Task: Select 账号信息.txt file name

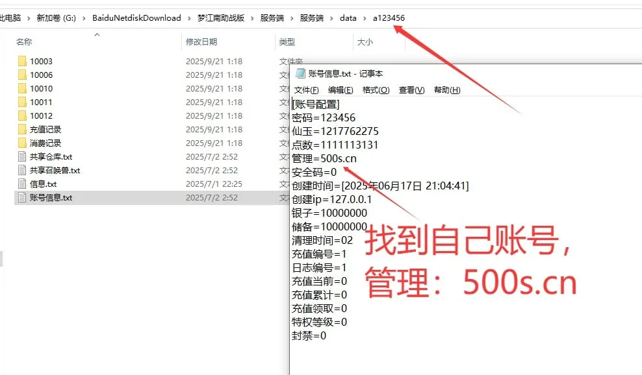Action: point(51,197)
